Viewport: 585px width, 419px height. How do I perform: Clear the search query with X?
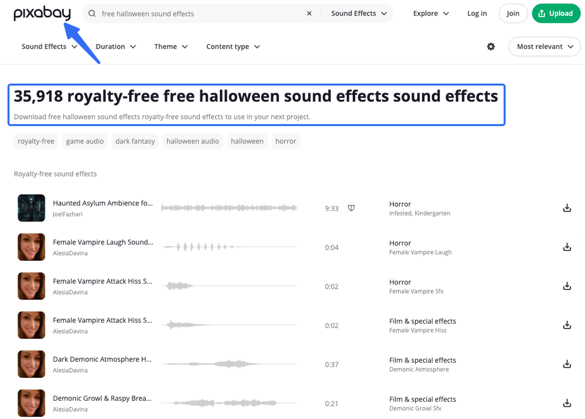pos(309,14)
